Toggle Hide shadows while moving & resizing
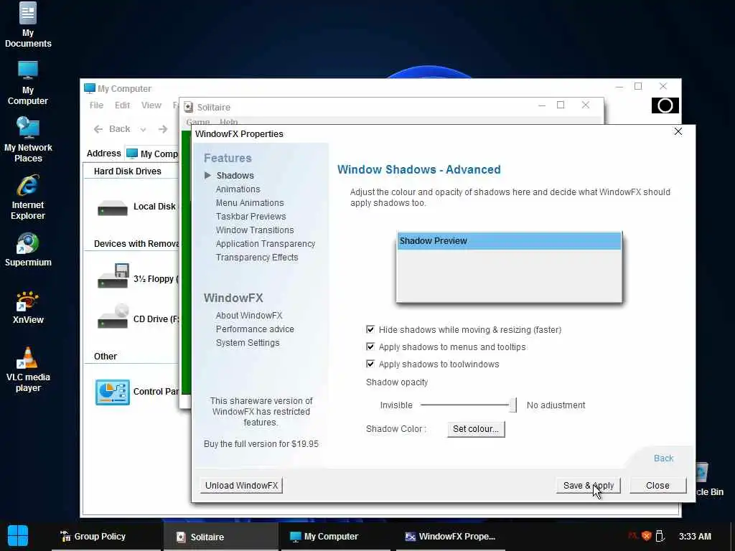This screenshot has width=735, height=551. tap(370, 329)
